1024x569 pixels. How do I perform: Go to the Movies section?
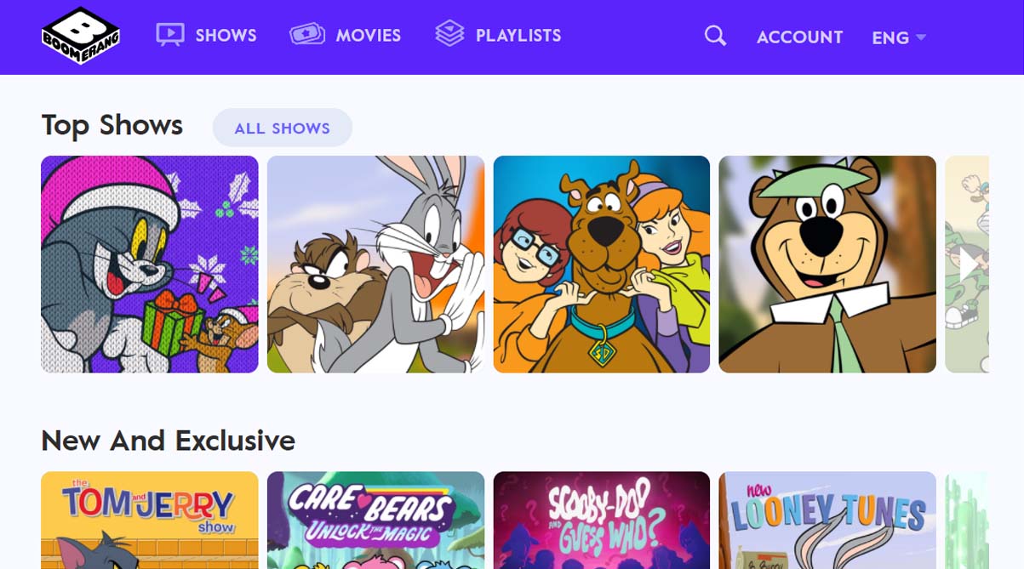(368, 36)
